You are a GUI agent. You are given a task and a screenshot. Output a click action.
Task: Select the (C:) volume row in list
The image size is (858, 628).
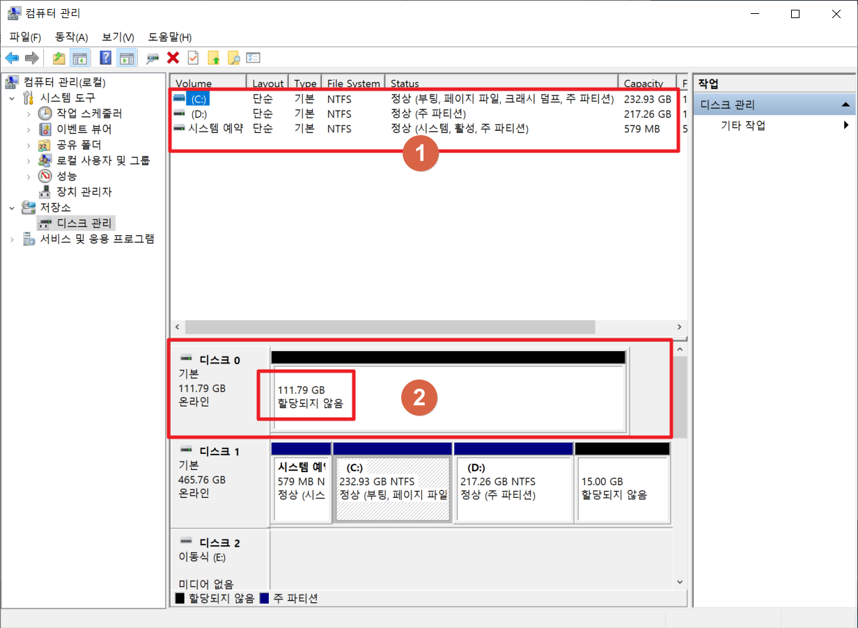pyautogui.click(x=429, y=99)
